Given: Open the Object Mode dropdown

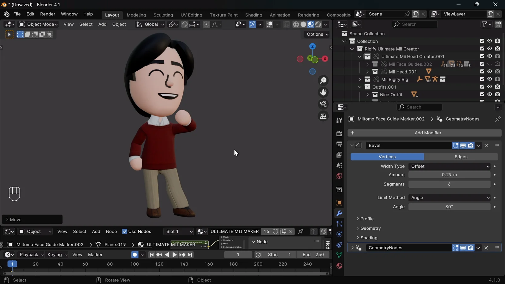Looking at the screenshot, I should 39,24.
